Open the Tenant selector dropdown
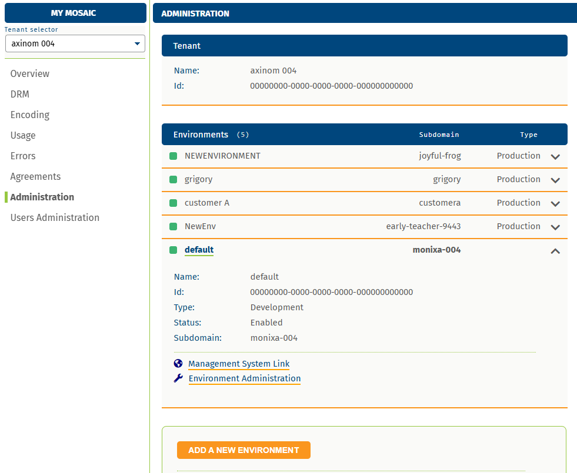Image resolution: width=577 pixels, height=473 pixels. click(75, 43)
